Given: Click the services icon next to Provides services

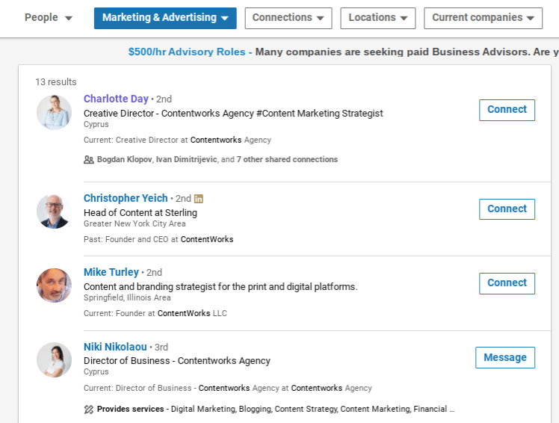Looking at the screenshot, I should click(88, 409).
